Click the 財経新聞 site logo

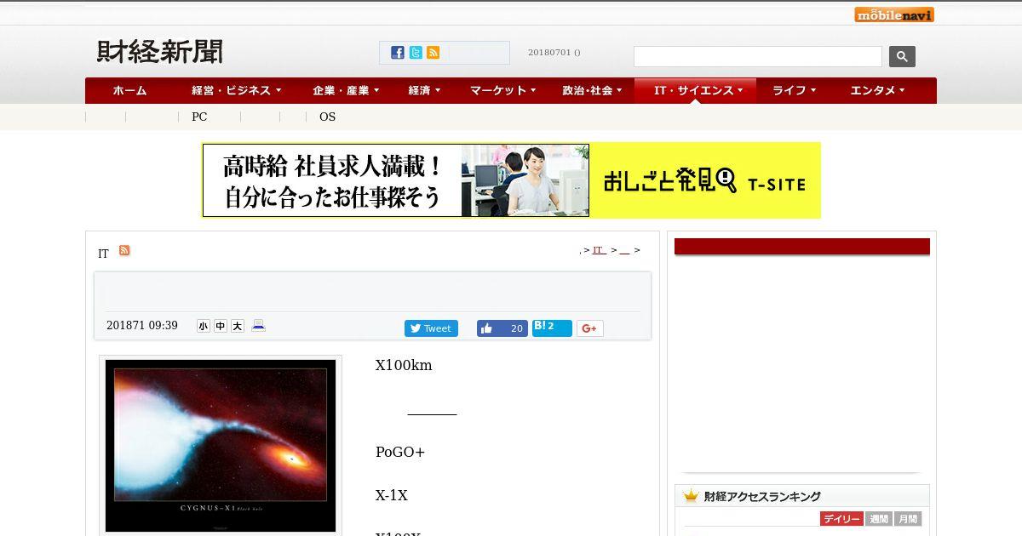click(159, 52)
